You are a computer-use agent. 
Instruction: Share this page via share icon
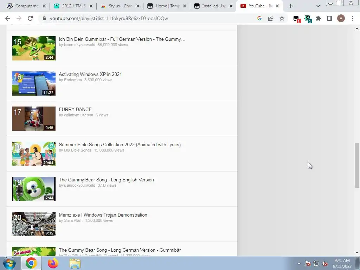coord(271,18)
